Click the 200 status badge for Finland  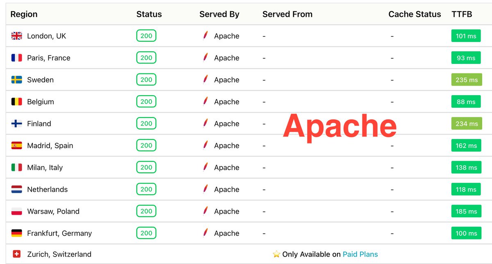click(x=146, y=123)
